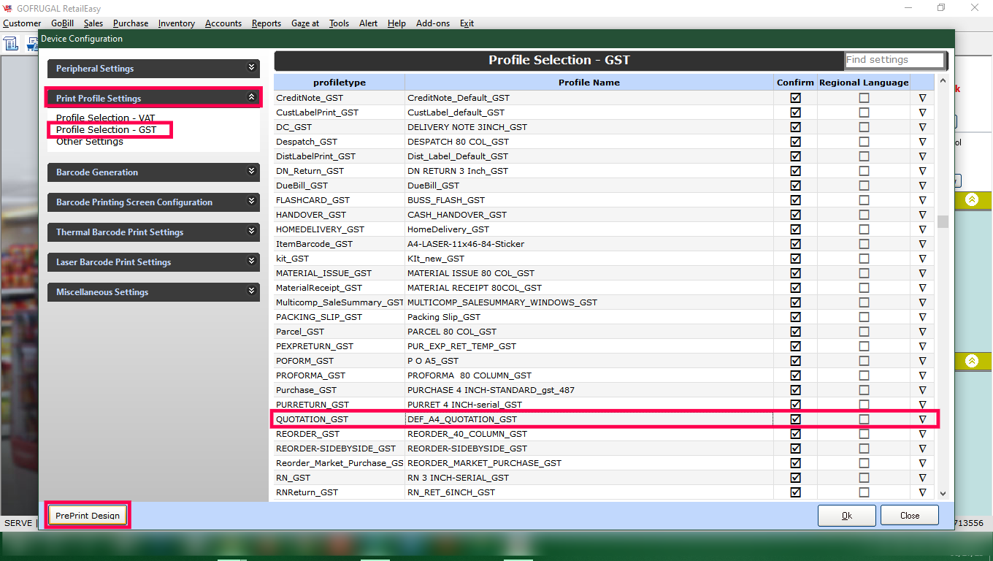Click the scrollbar up arrow of the profile table

[x=943, y=81]
